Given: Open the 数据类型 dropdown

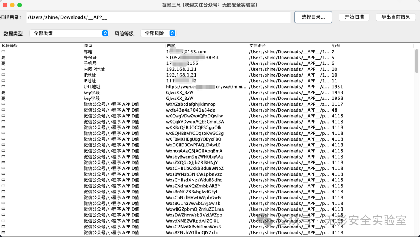Looking at the screenshot, I should click(x=69, y=33).
